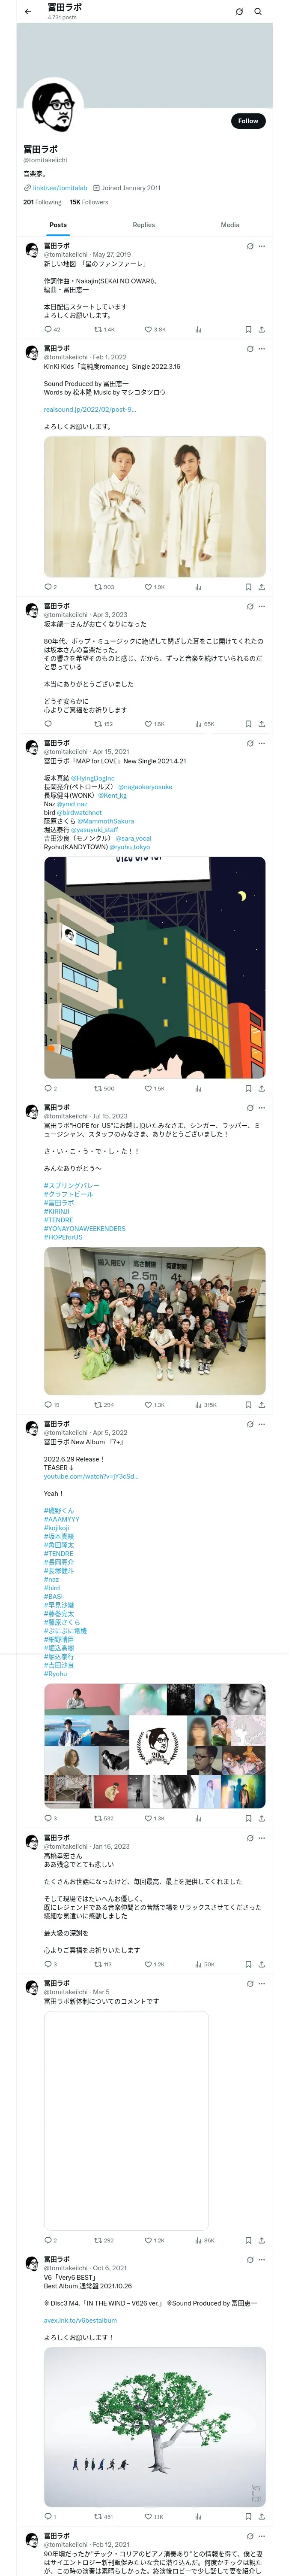The width and height of the screenshot is (289, 2576).
Task: View the 15K Followers list
Action: click(89, 202)
